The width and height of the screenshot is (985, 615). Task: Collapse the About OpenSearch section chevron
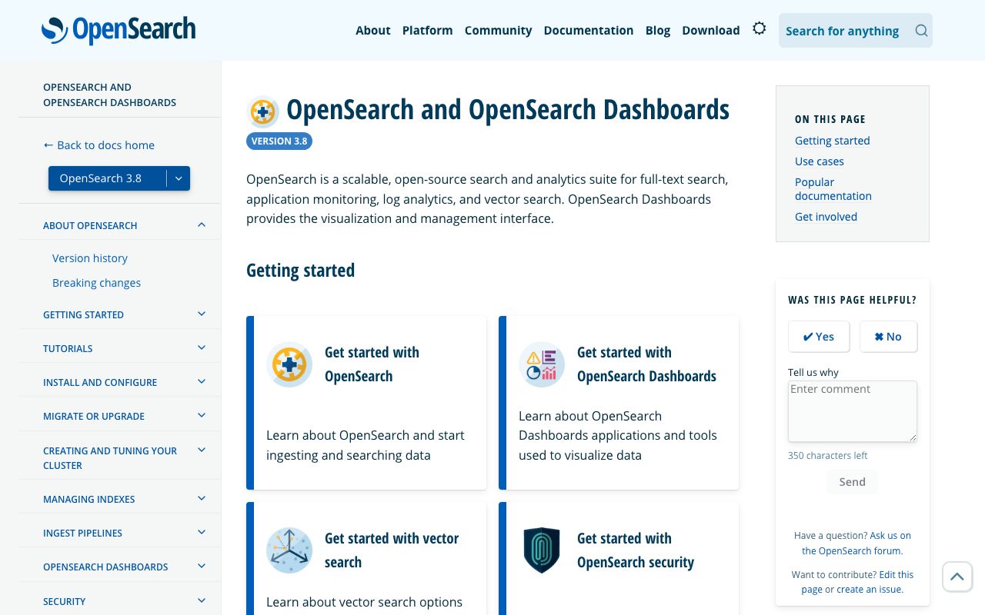click(202, 225)
